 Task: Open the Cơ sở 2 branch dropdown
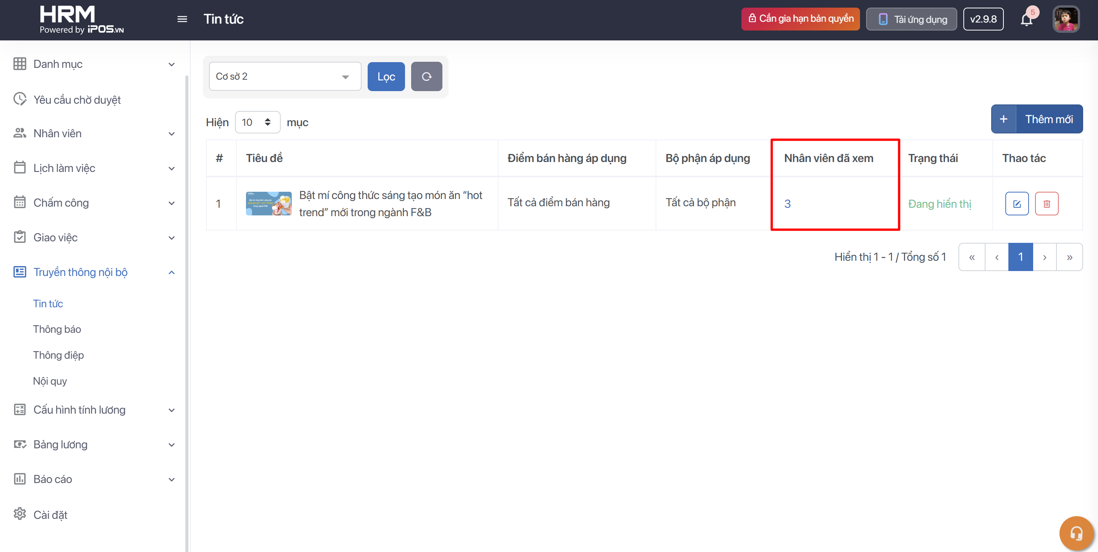[285, 76]
